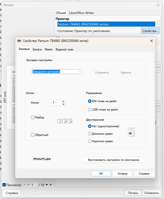
Task: Open the Водяной знак tab
Action: coord(64,49)
